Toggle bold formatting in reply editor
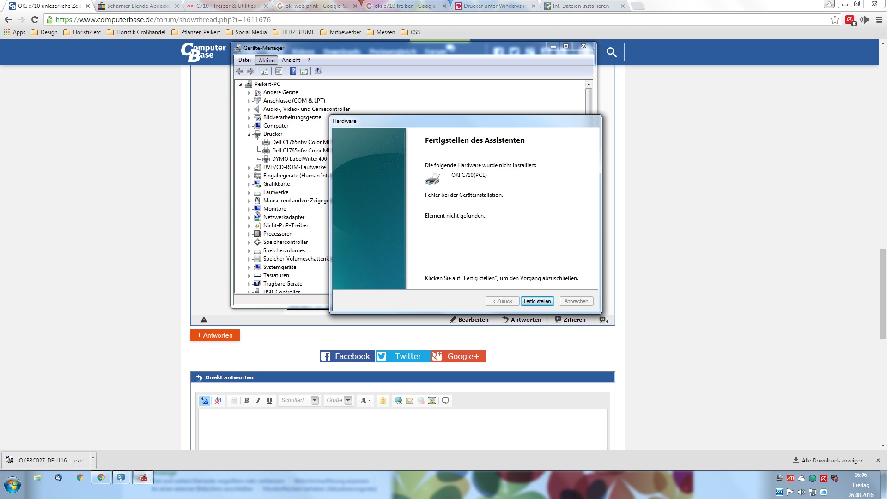The image size is (887, 499). tap(247, 401)
